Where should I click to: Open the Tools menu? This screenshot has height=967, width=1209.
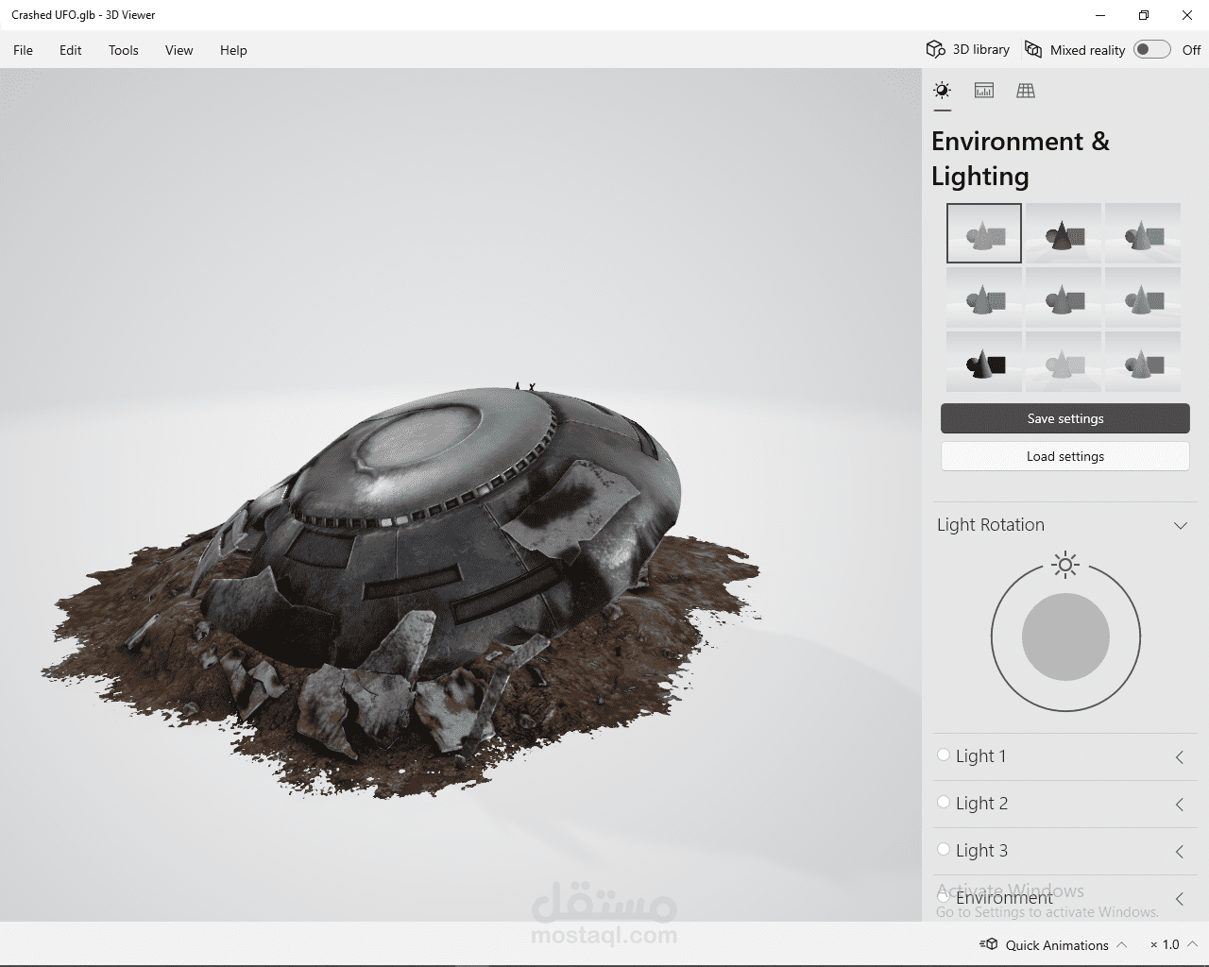(124, 50)
